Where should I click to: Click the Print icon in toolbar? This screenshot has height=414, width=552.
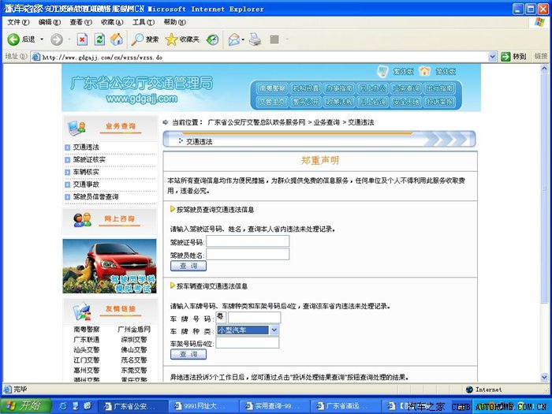click(x=255, y=39)
